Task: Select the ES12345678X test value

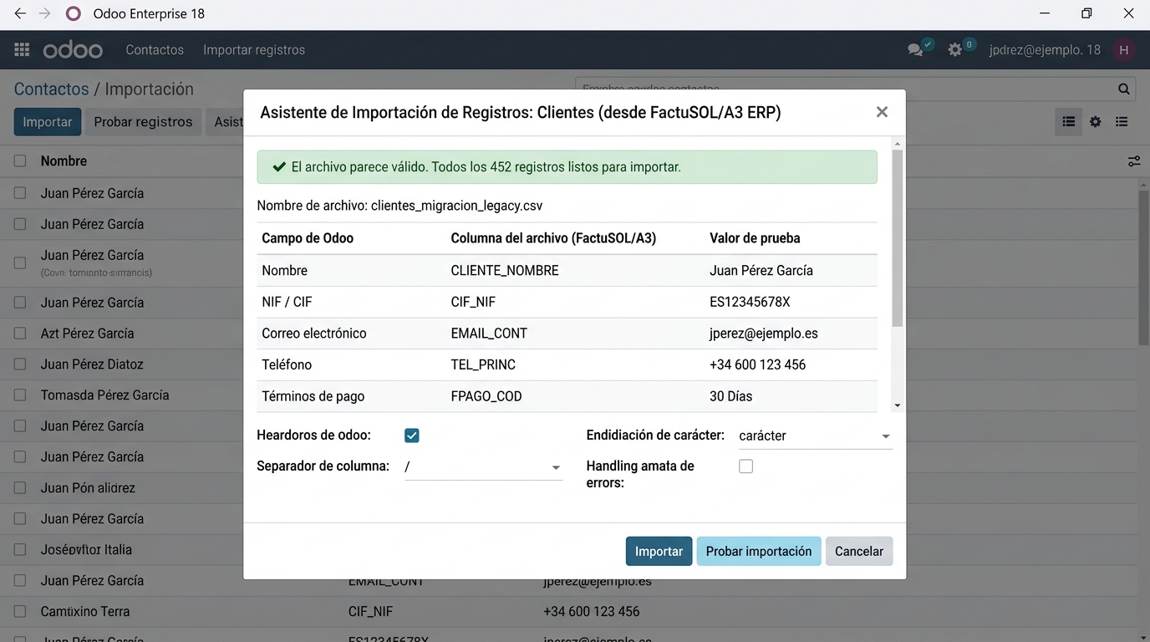Action: point(750,302)
